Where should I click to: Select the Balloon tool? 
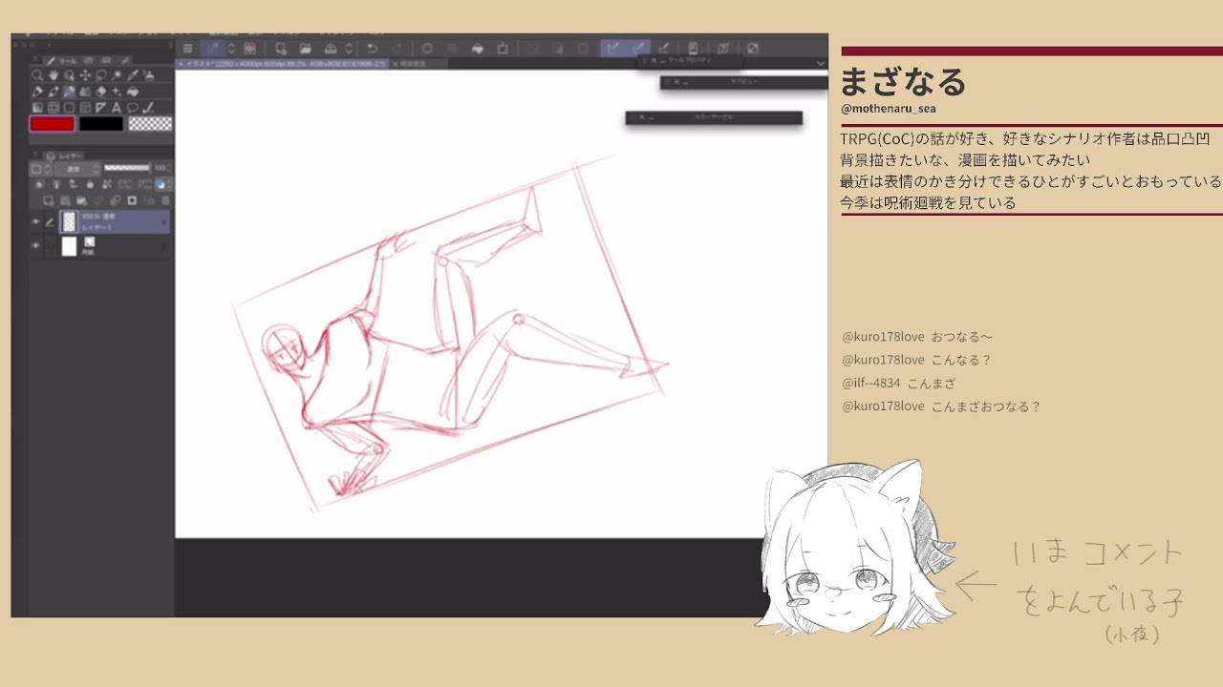133,108
